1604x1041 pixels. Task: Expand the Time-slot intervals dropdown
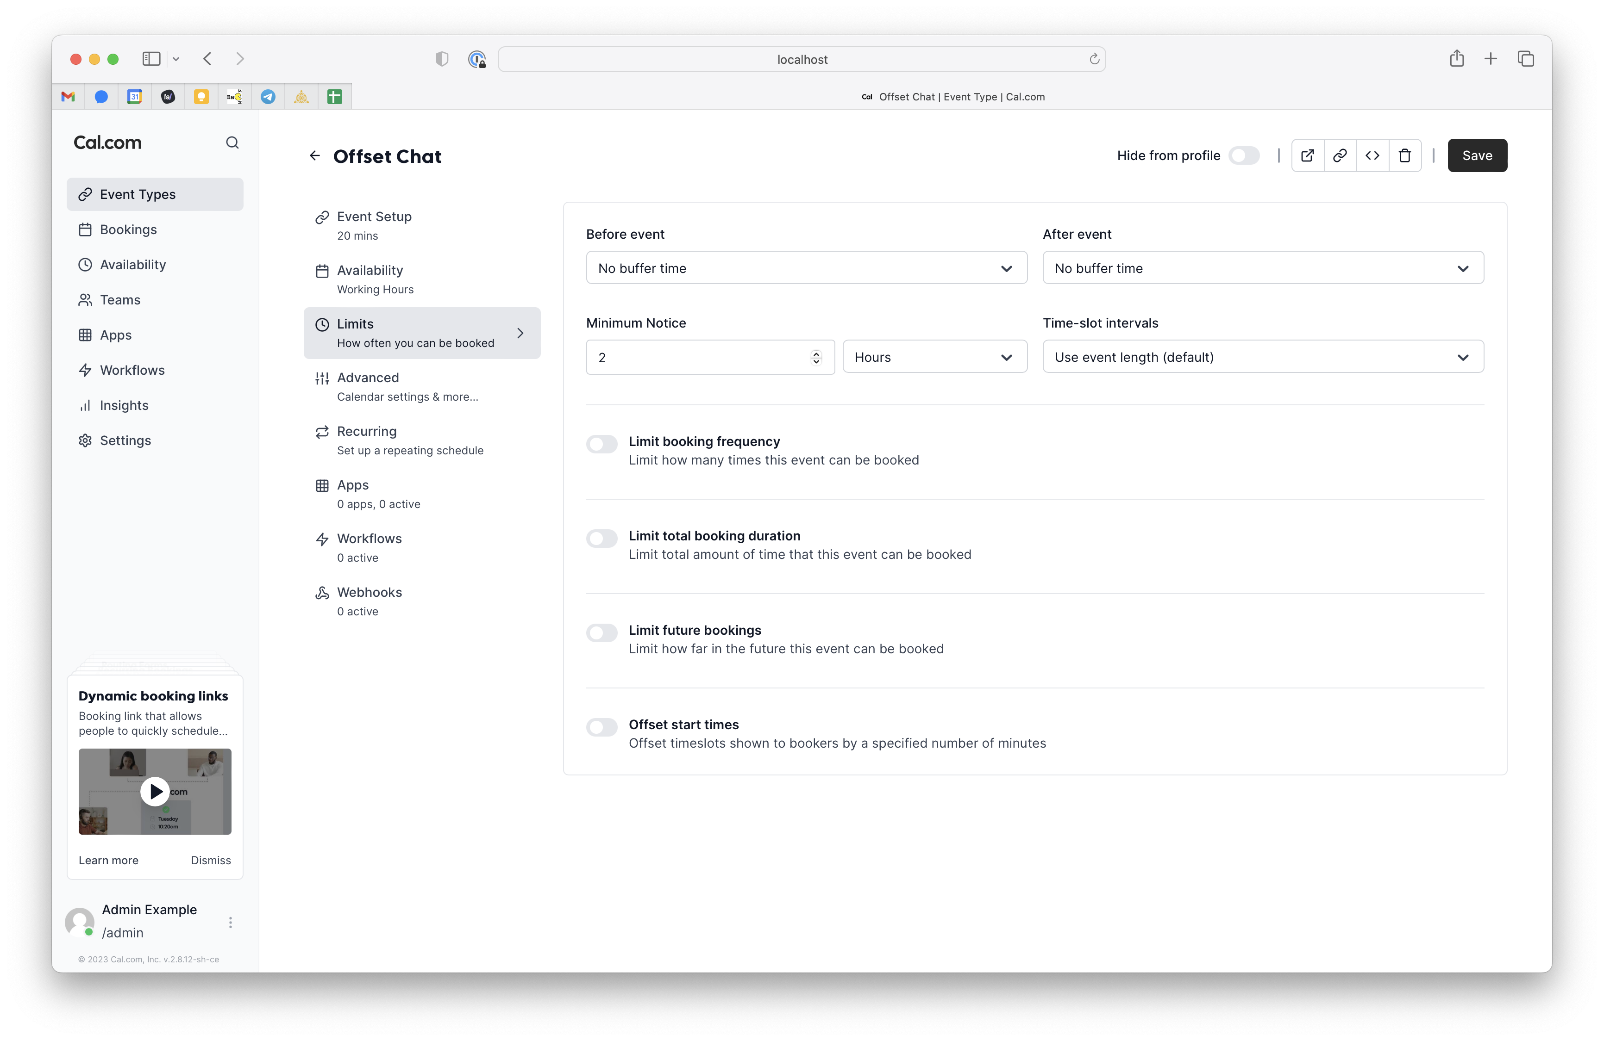[1262, 357]
